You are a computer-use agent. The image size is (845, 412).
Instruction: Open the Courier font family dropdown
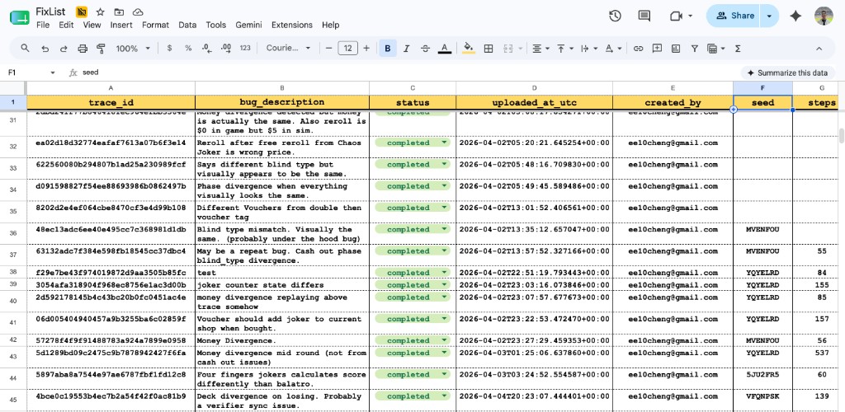[288, 49]
